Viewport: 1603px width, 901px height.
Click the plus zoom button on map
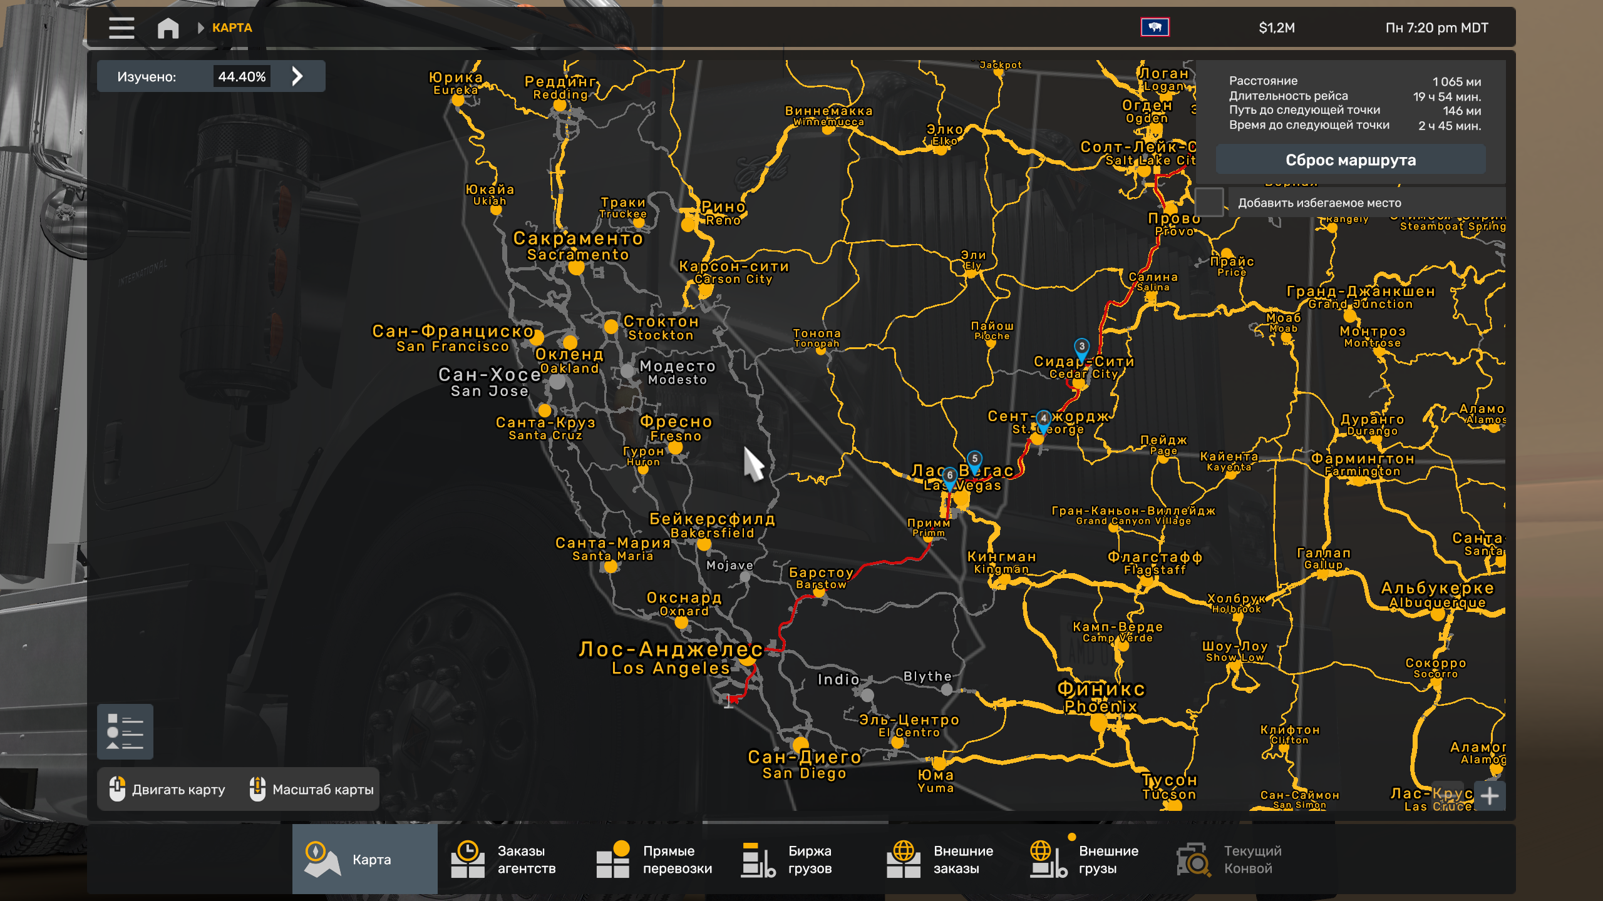(x=1490, y=796)
